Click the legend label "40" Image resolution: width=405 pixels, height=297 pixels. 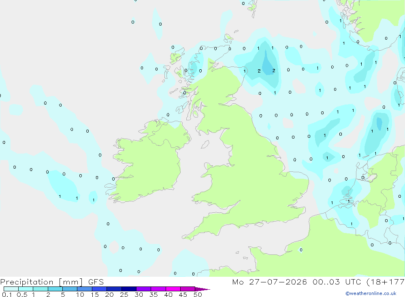pos(168,295)
